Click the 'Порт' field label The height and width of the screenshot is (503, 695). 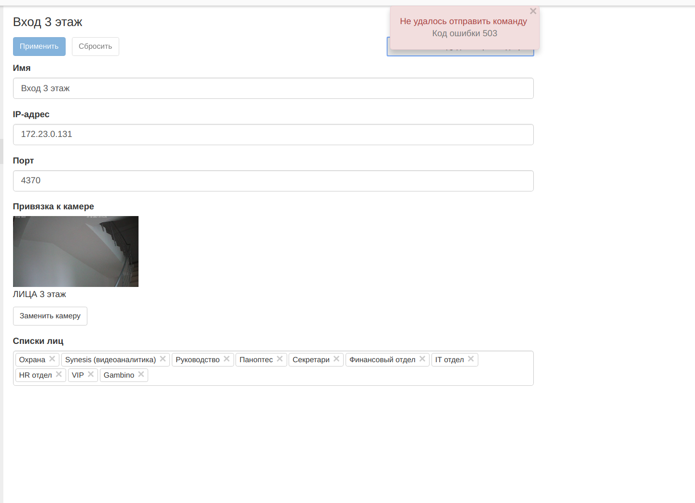(23, 161)
